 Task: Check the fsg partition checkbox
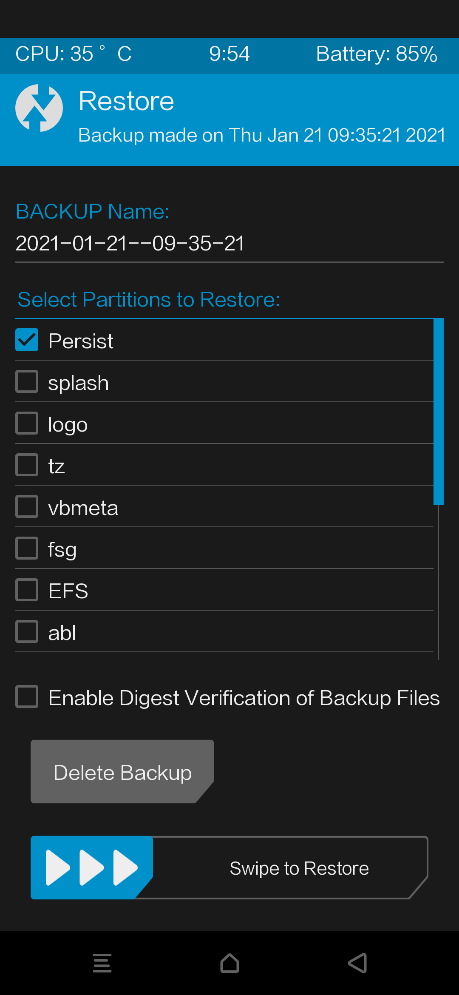(27, 548)
